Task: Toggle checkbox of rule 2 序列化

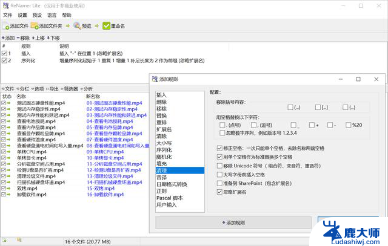Action: click(x=4, y=60)
